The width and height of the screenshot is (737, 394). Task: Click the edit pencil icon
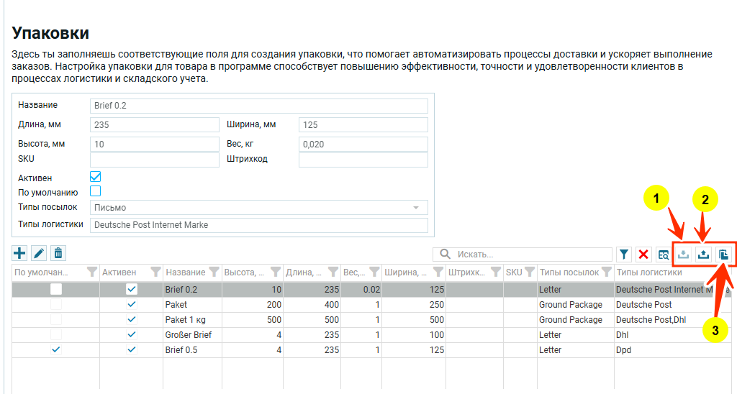[x=39, y=253]
